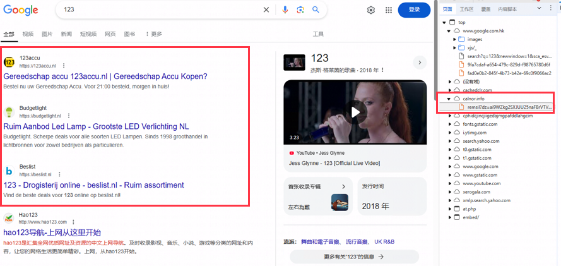The height and width of the screenshot is (266, 561).
Task: Click the Hao123 favicon
Action: [x=9, y=218]
